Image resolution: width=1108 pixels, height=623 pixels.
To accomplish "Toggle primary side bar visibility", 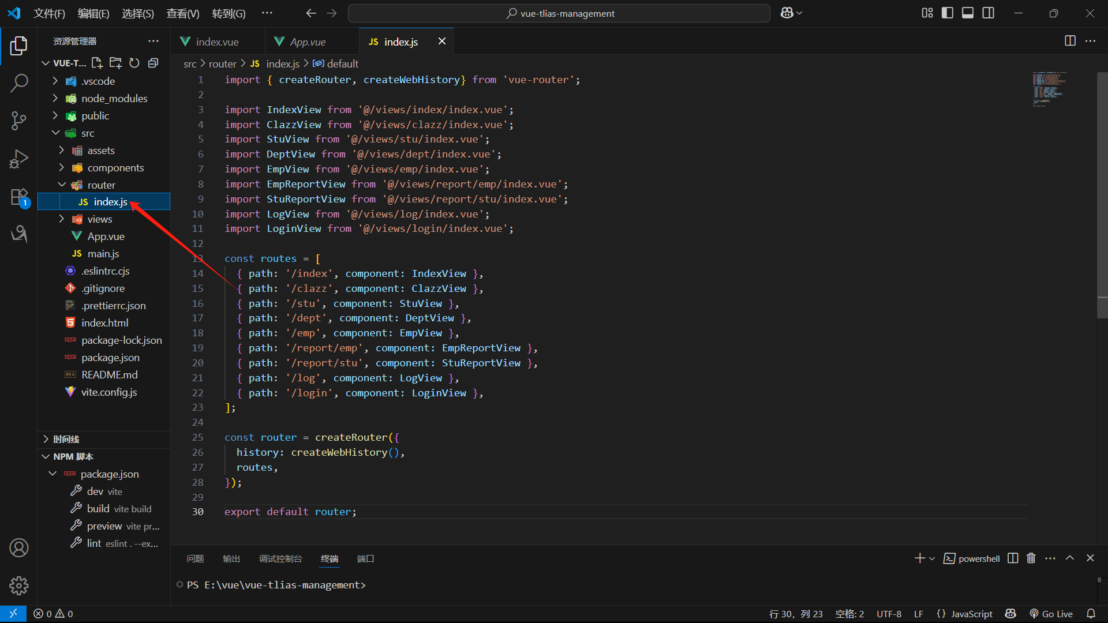I will (x=948, y=13).
